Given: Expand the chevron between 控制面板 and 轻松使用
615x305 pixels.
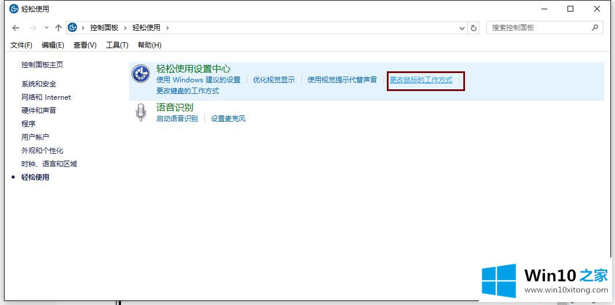Looking at the screenshot, I should click(126, 28).
